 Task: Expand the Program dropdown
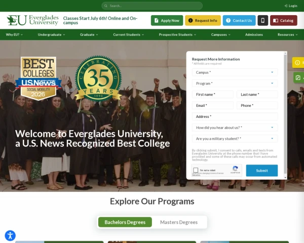coord(235,84)
